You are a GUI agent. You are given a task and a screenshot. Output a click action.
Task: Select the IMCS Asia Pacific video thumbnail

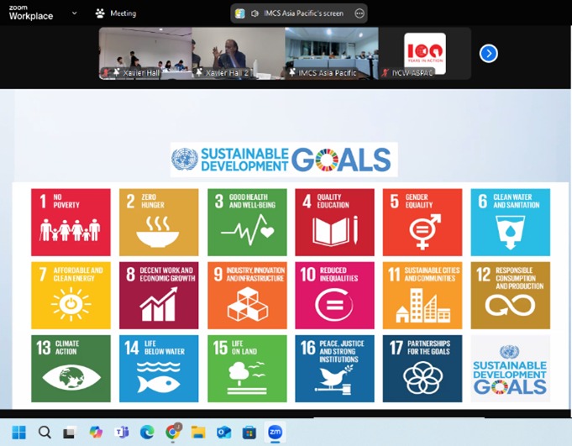(x=332, y=53)
